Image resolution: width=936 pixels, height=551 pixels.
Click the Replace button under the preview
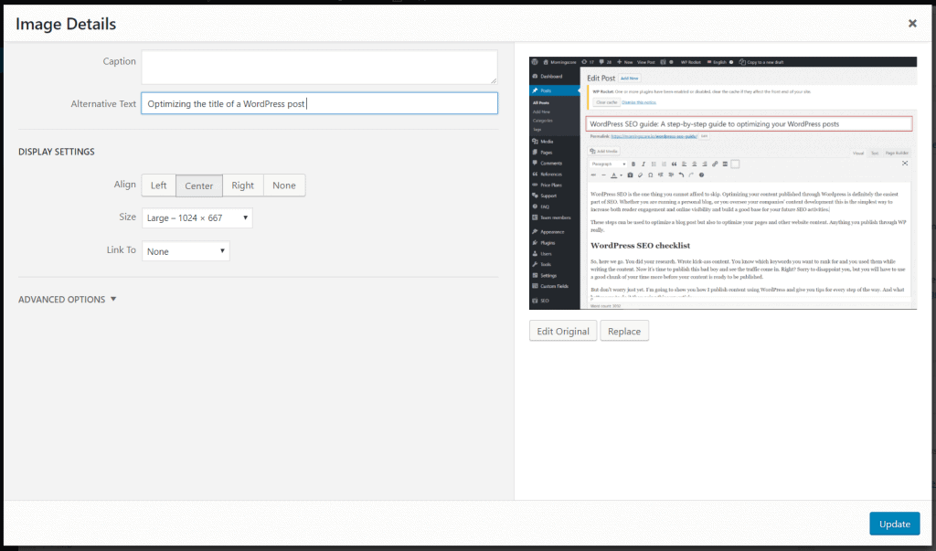pyautogui.click(x=624, y=331)
